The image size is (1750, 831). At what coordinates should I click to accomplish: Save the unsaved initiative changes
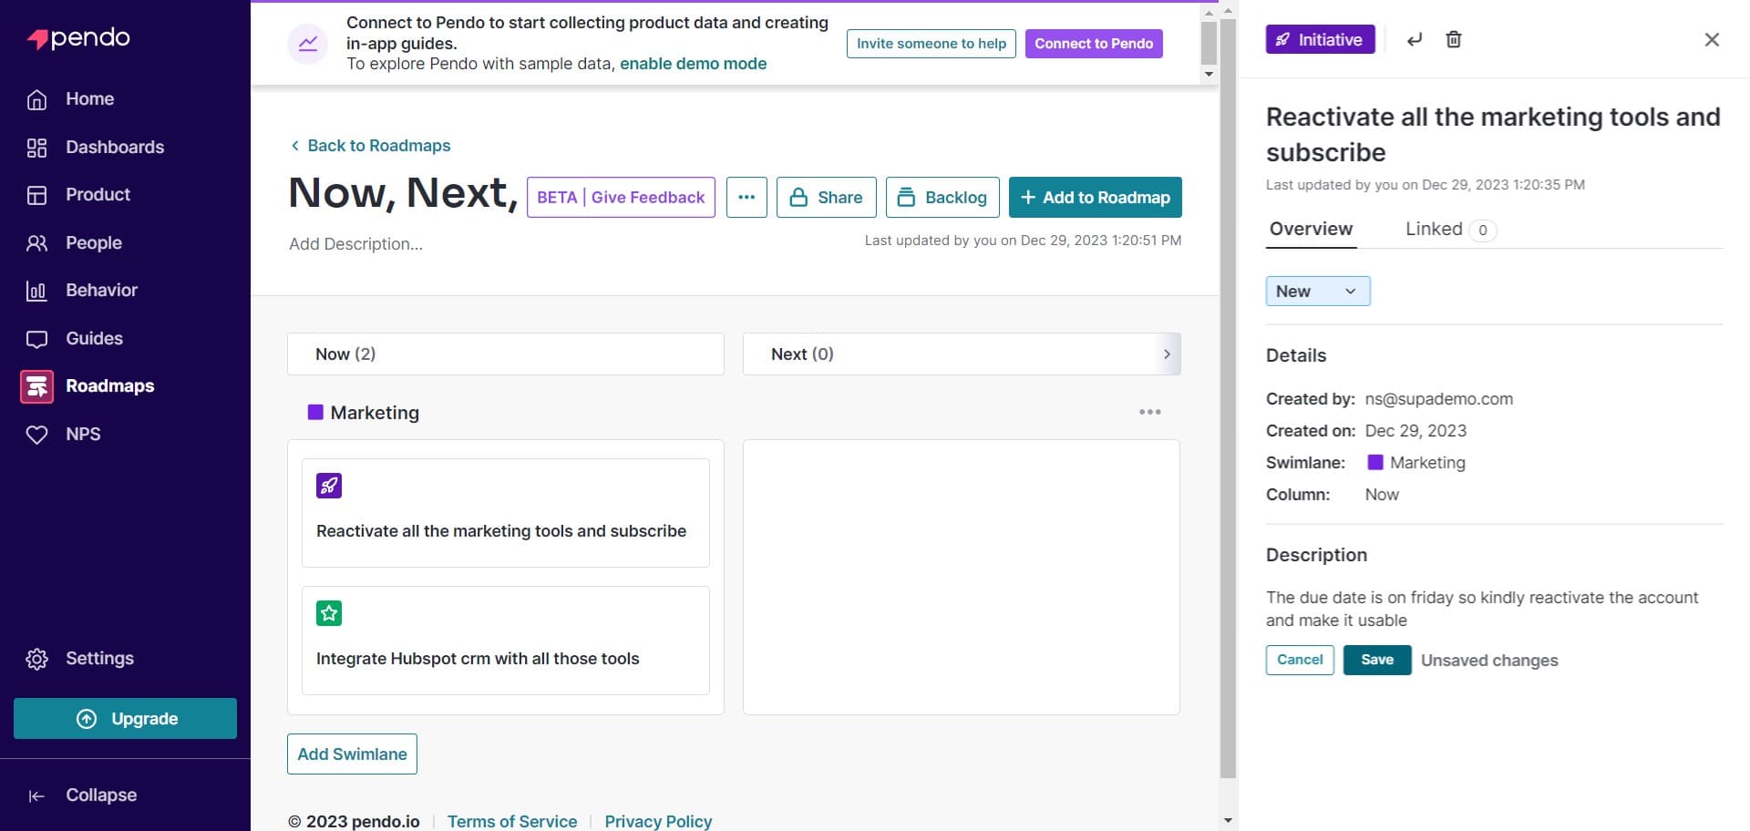(x=1376, y=660)
